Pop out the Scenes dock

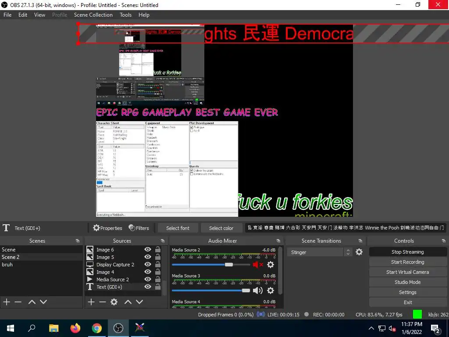click(78, 241)
